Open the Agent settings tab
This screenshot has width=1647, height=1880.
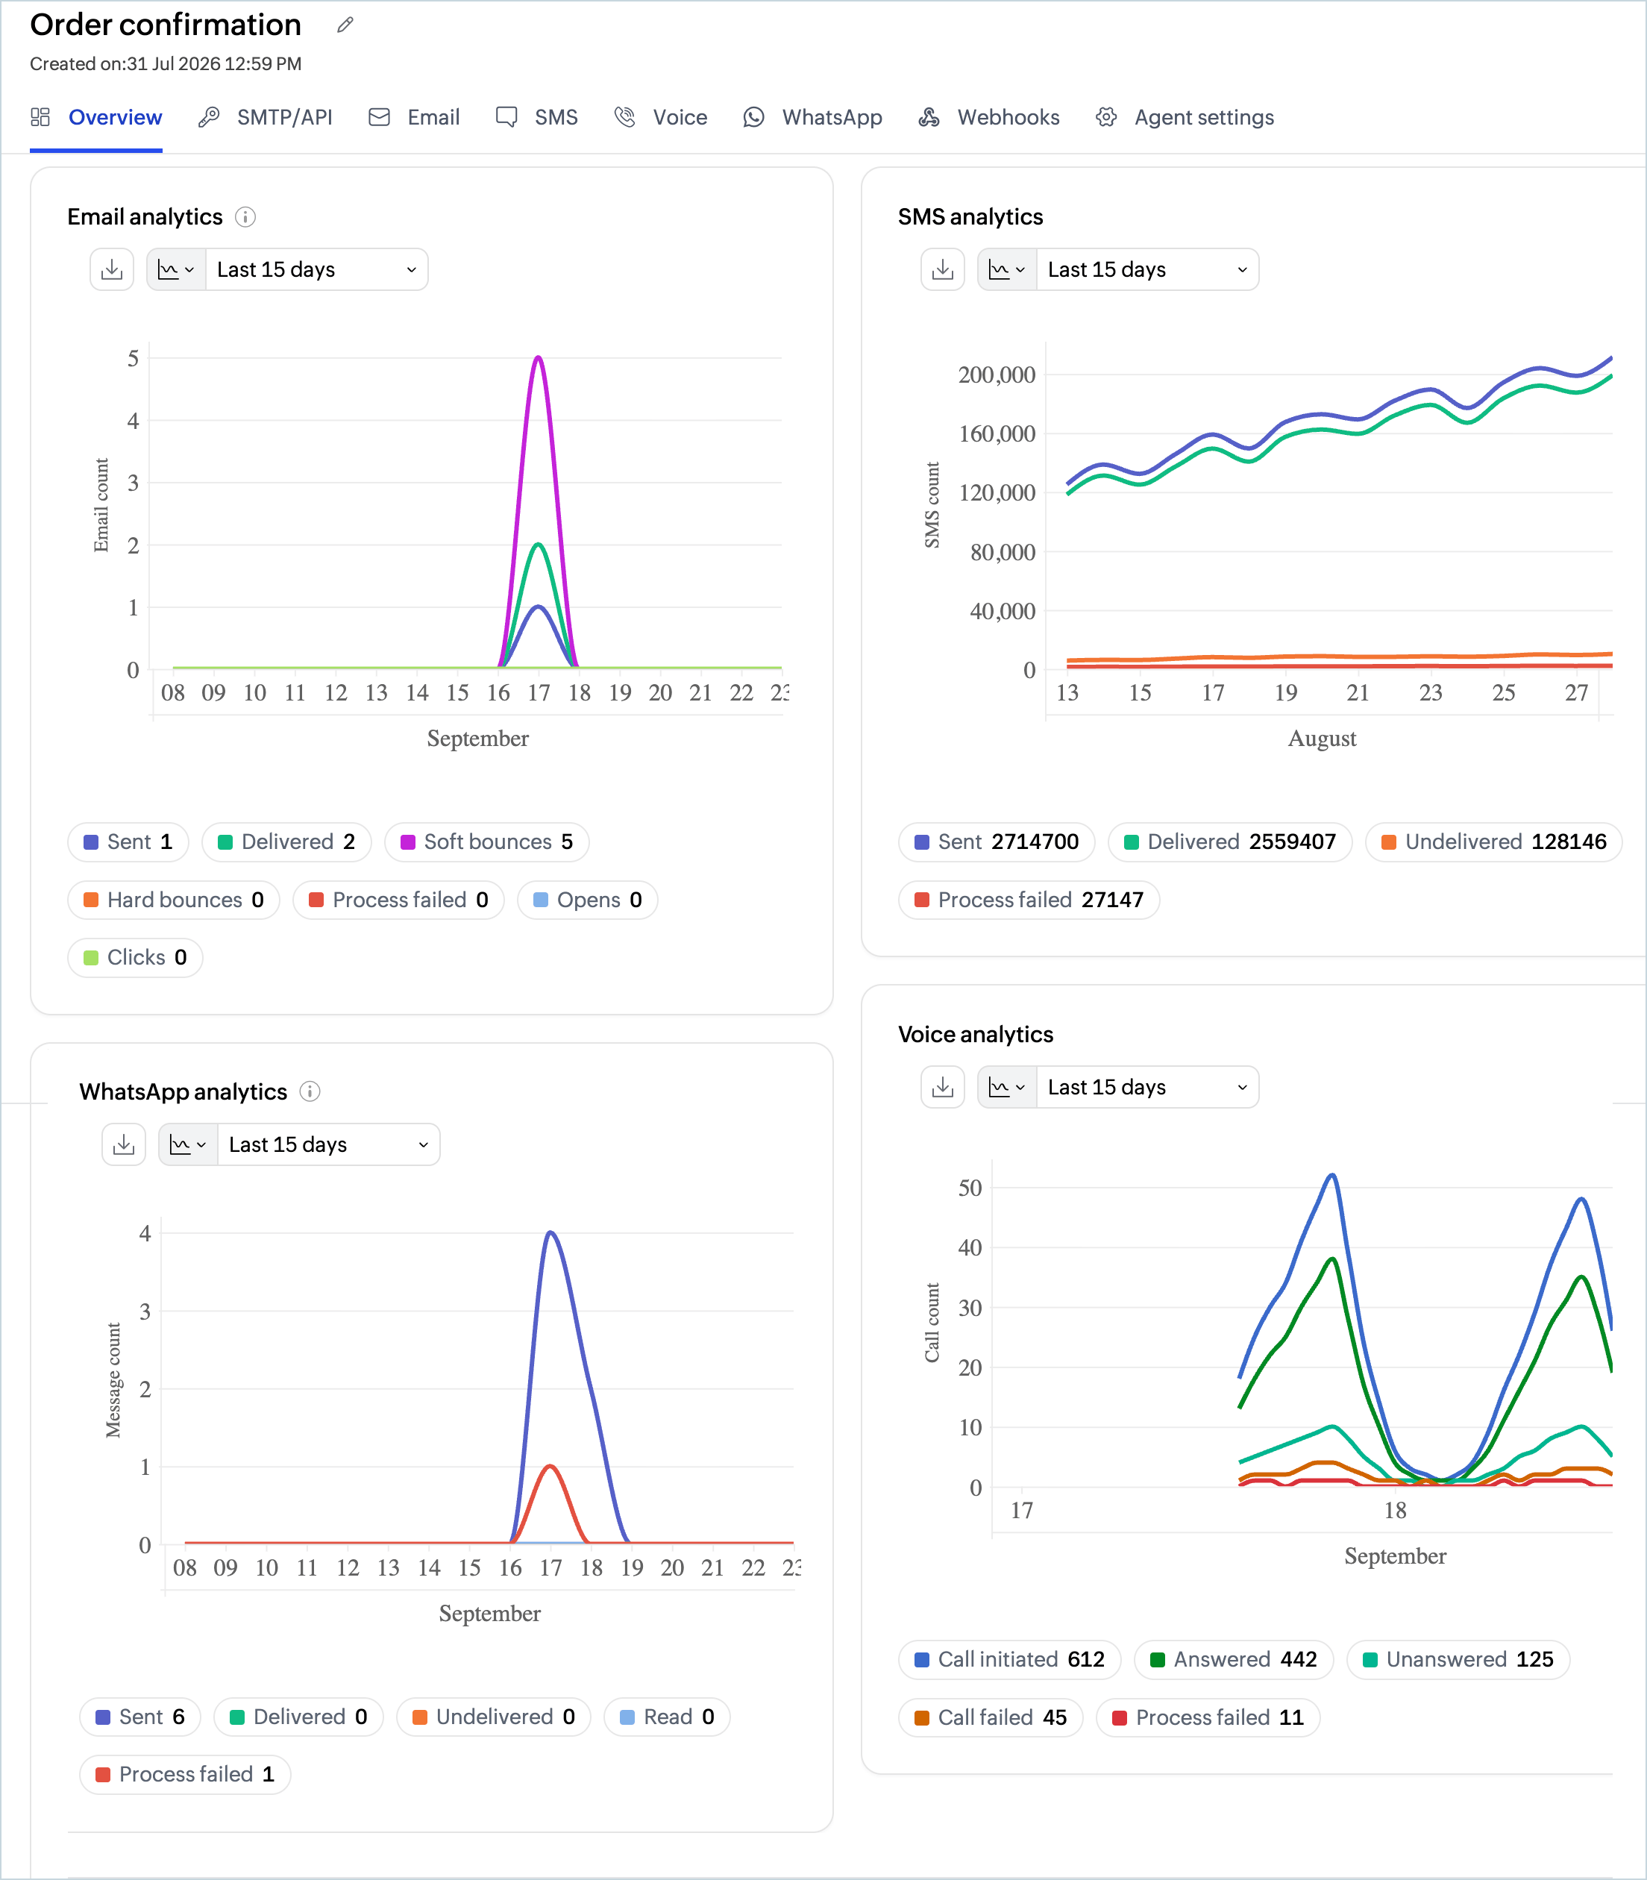[1185, 118]
